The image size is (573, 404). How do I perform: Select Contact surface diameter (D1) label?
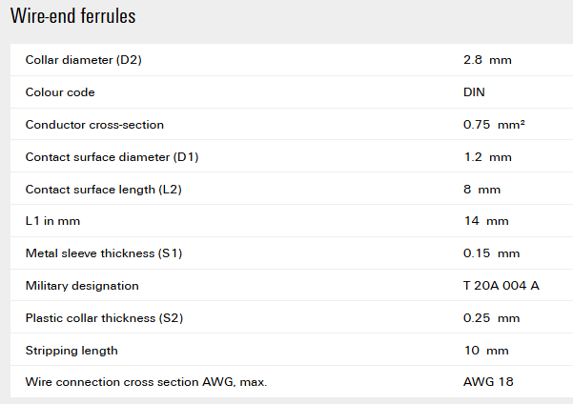112,157
